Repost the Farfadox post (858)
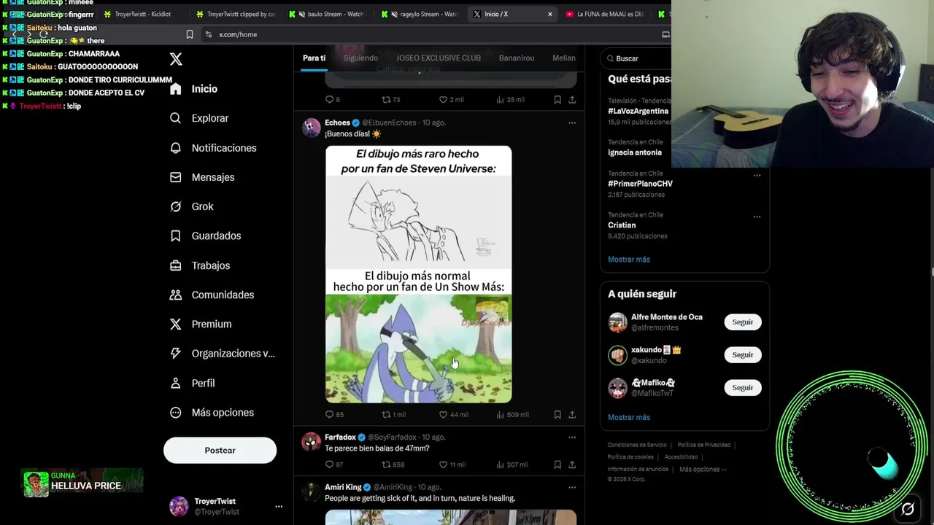The width and height of the screenshot is (934, 525). tap(393, 464)
